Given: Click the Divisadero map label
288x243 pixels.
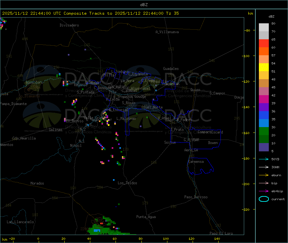Looking at the screenshot, I should 69,25.
